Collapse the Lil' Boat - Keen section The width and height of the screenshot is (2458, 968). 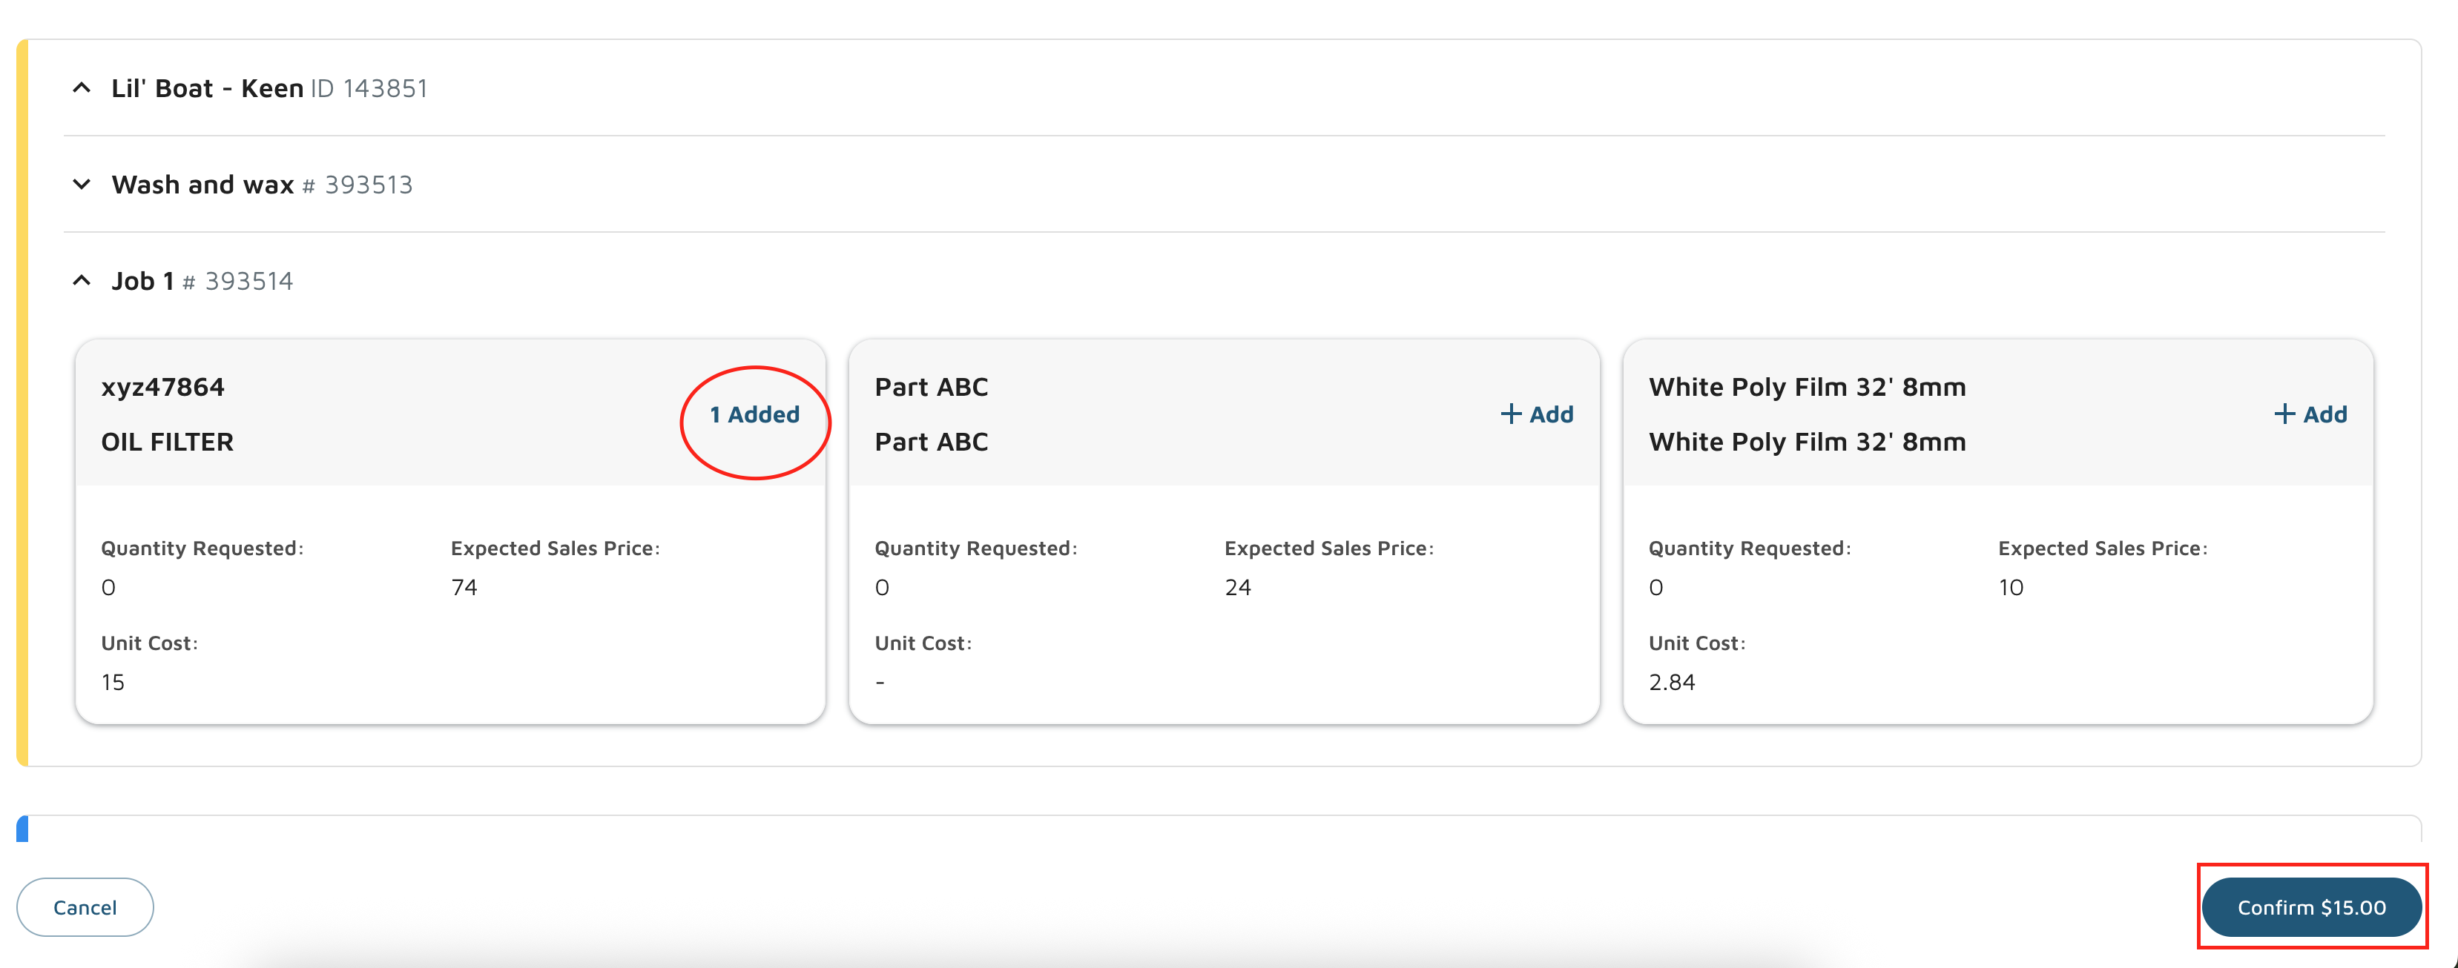point(82,87)
